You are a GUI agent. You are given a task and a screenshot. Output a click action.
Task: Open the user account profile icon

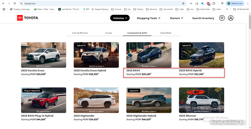point(231,18)
